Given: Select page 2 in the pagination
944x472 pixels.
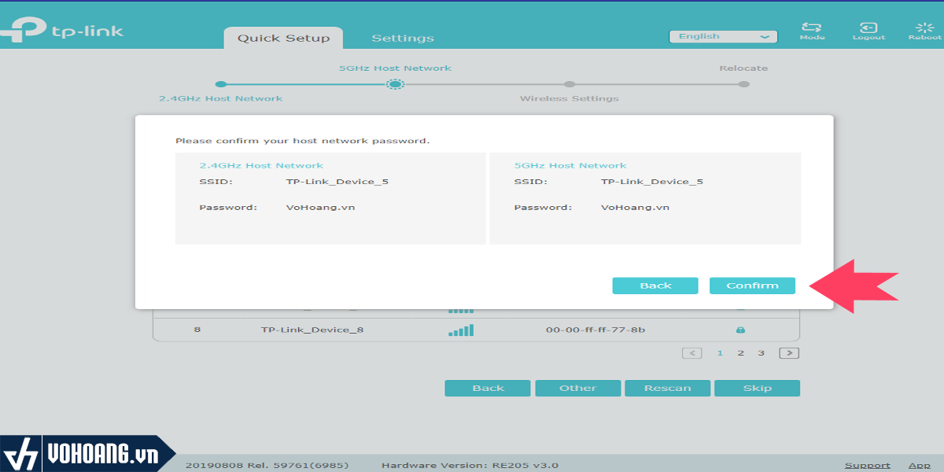Looking at the screenshot, I should pyautogui.click(x=740, y=353).
